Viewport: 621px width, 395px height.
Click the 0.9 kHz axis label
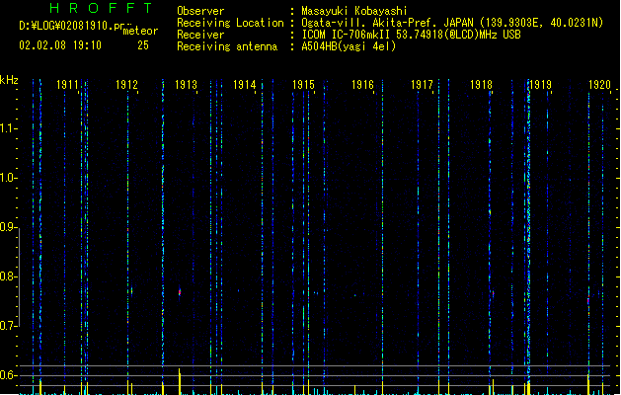8,227
